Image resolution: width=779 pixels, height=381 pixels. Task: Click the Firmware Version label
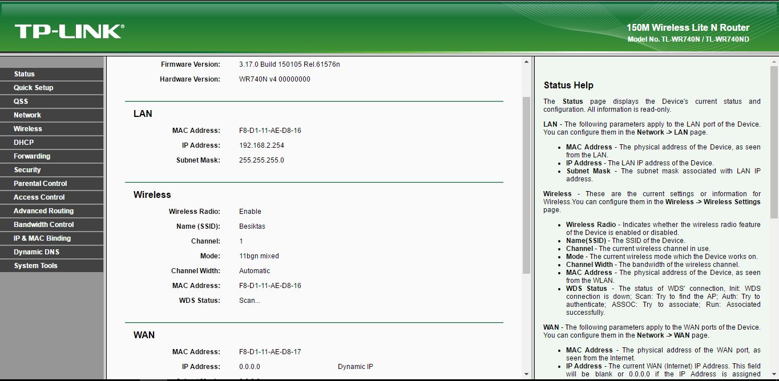190,64
